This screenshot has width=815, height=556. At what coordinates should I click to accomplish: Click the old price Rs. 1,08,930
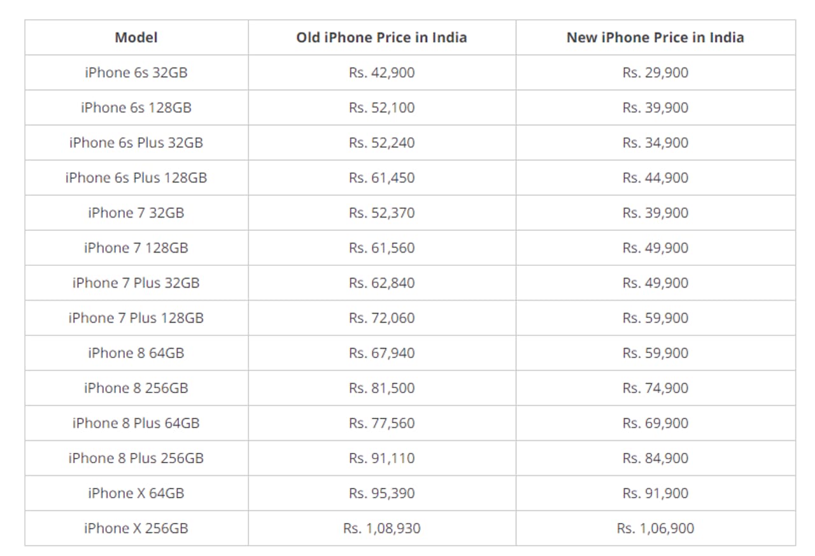[x=381, y=528]
